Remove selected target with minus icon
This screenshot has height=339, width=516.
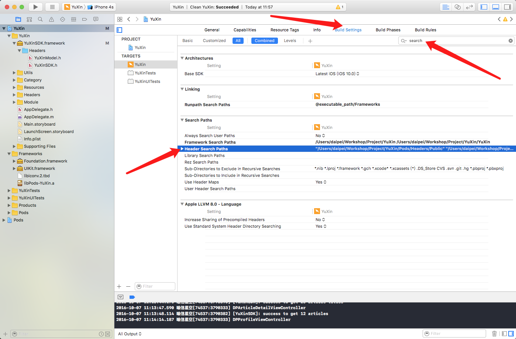(128, 286)
